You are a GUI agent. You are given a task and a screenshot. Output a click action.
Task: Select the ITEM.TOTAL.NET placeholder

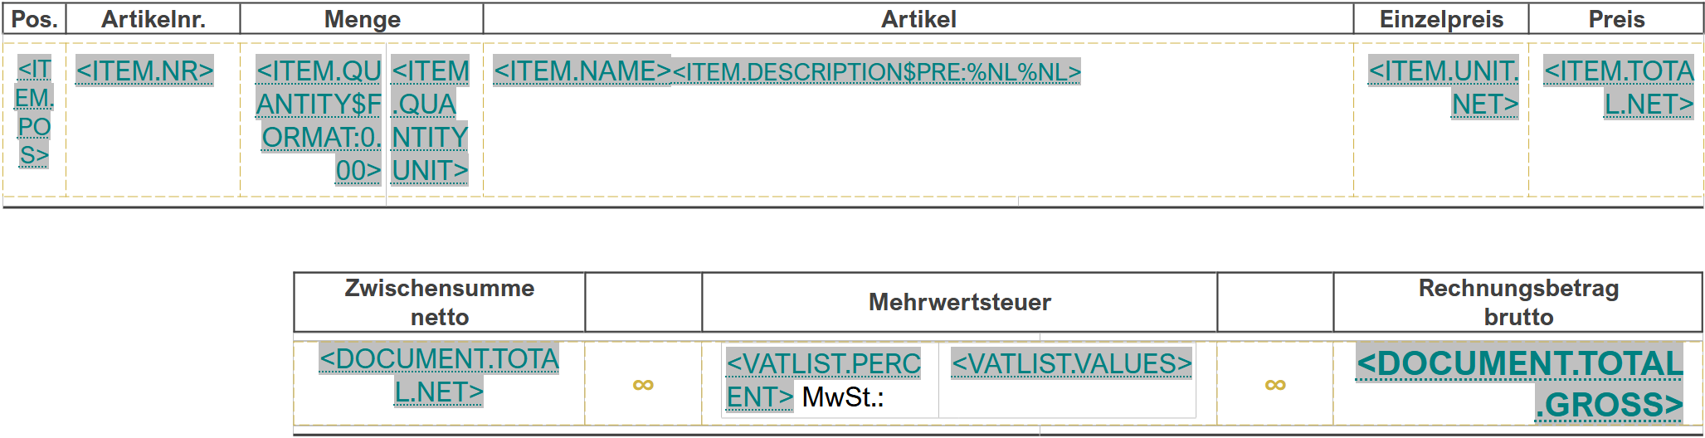click(1618, 88)
